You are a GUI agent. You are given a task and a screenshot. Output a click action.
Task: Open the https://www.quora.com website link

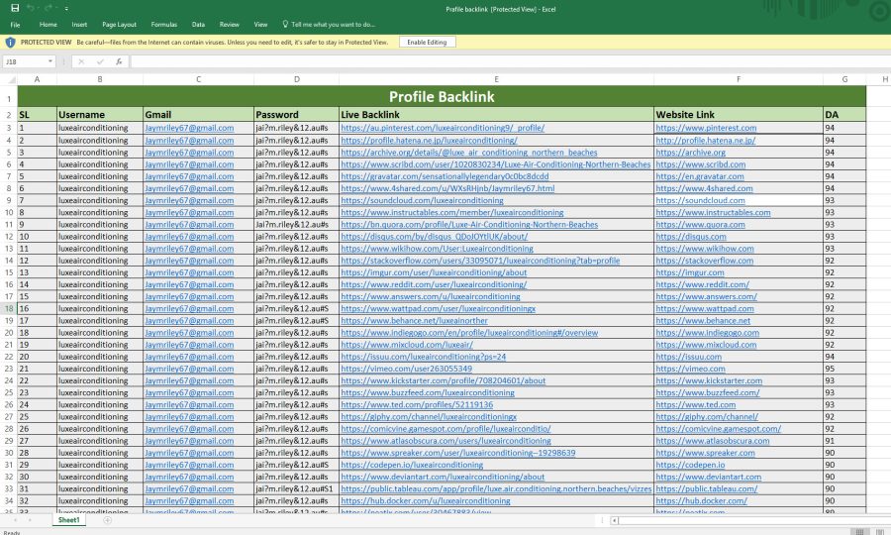700,225
